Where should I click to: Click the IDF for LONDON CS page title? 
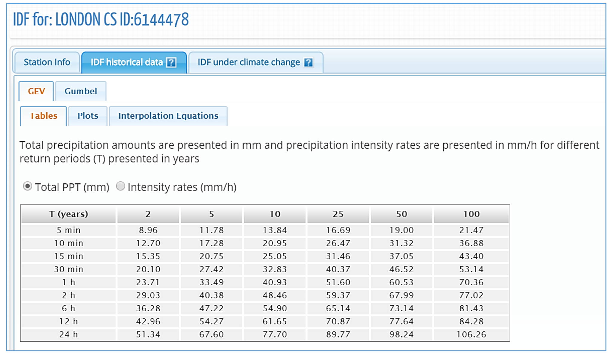click(101, 20)
